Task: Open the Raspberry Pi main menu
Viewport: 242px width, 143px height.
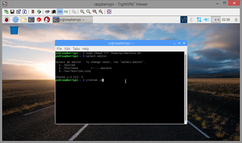Action: click(7, 20)
